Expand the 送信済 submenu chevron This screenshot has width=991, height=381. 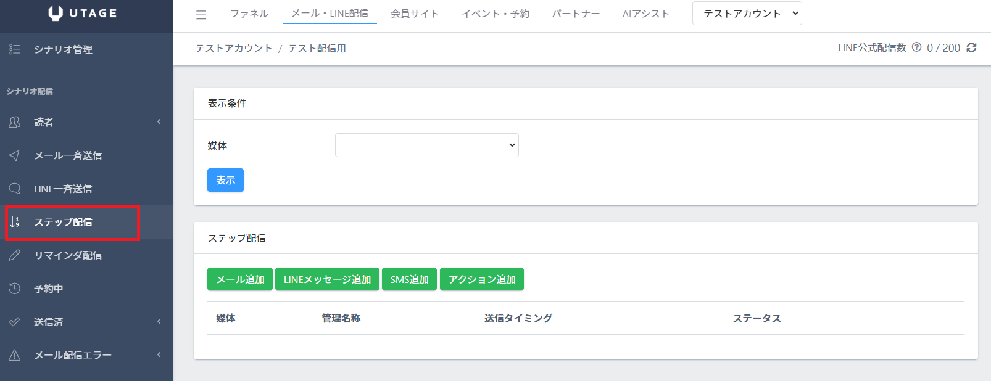pos(159,321)
